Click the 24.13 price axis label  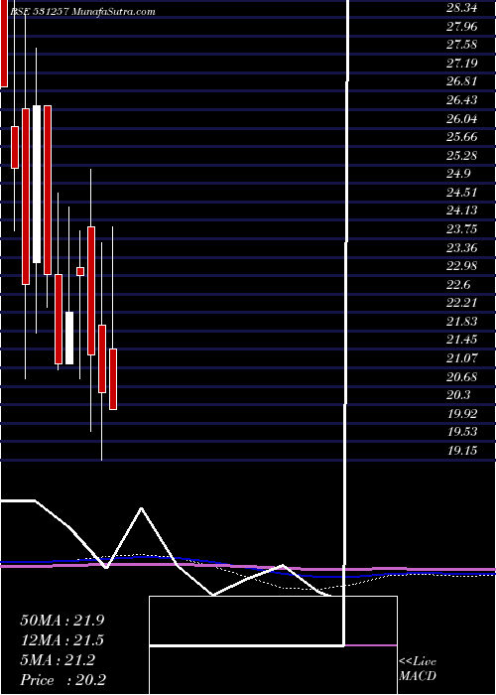[461, 210]
